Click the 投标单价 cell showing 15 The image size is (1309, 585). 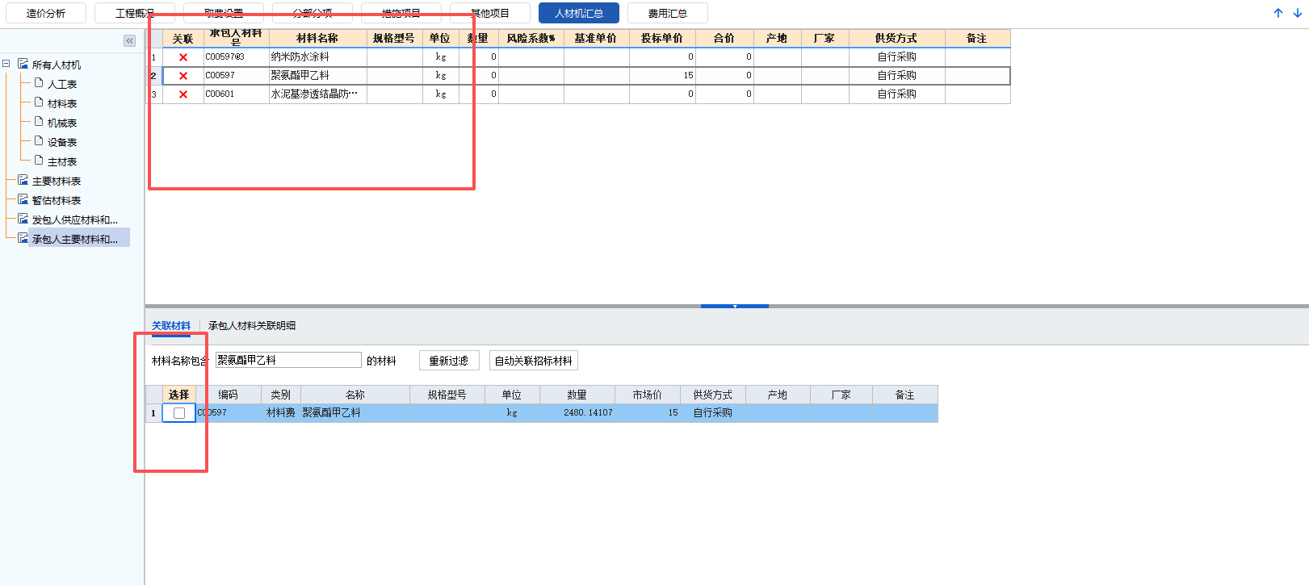(662, 75)
